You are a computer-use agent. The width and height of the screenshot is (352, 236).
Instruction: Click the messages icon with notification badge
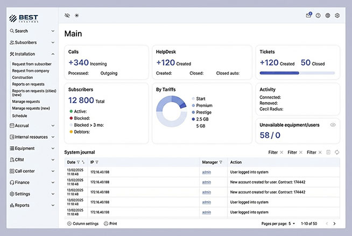pyautogui.click(x=308, y=16)
